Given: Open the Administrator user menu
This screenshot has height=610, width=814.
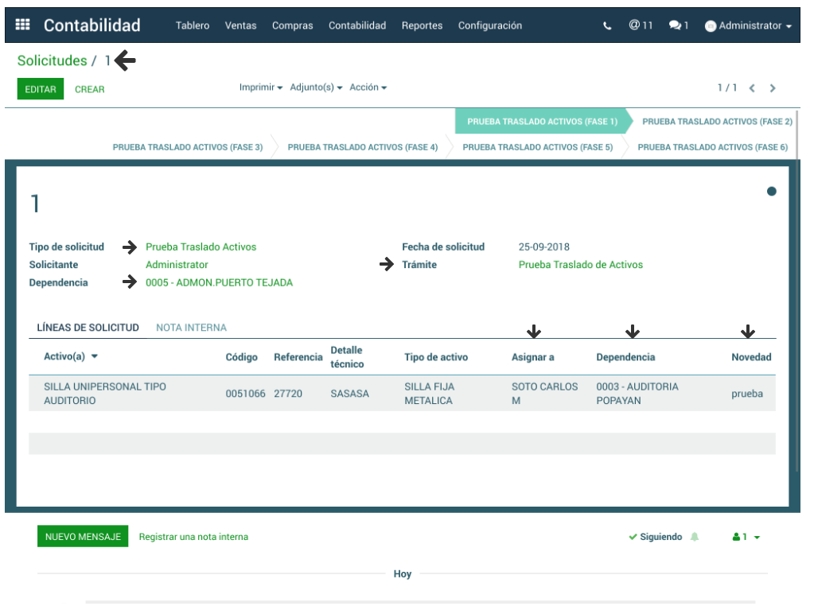Looking at the screenshot, I should click(x=749, y=25).
